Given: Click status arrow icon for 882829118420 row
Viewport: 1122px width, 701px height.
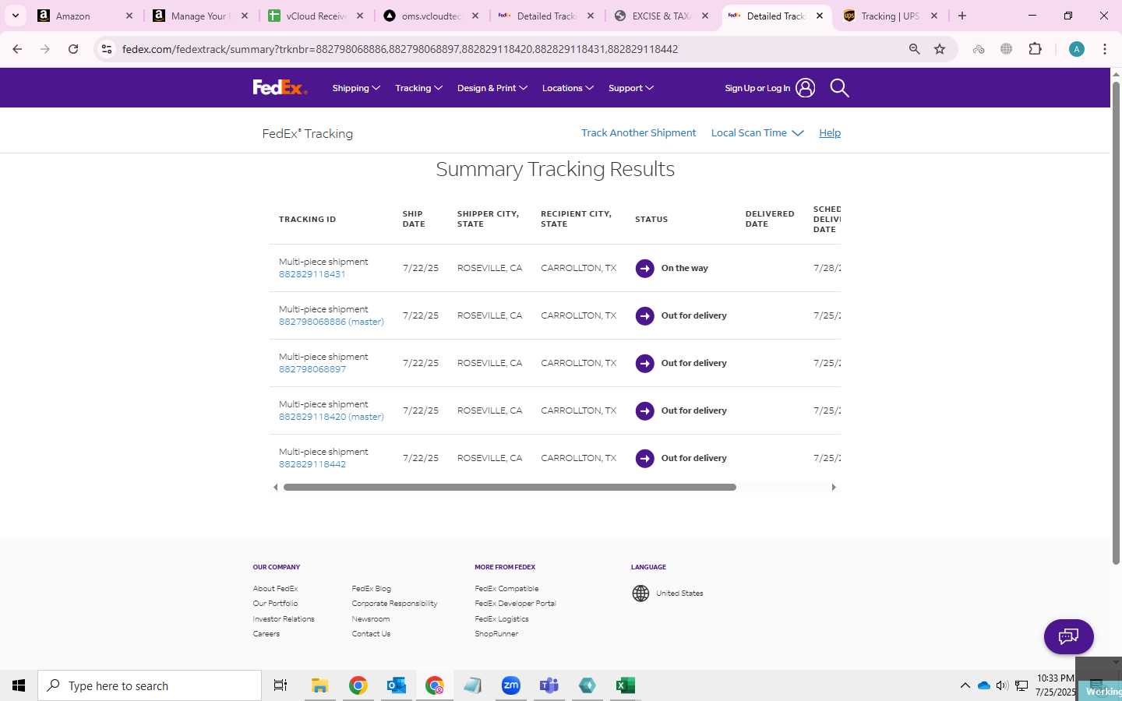Looking at the screenshot, I should [x=644, y=411].
